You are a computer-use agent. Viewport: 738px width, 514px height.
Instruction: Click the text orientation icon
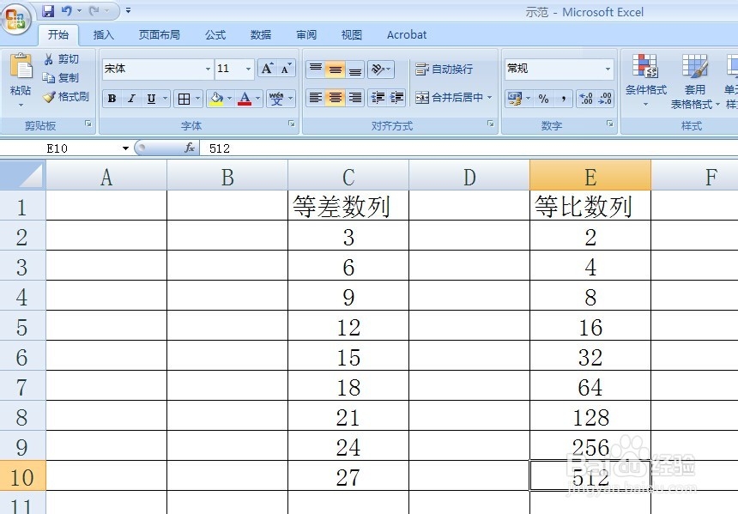[x=378, y=70]
